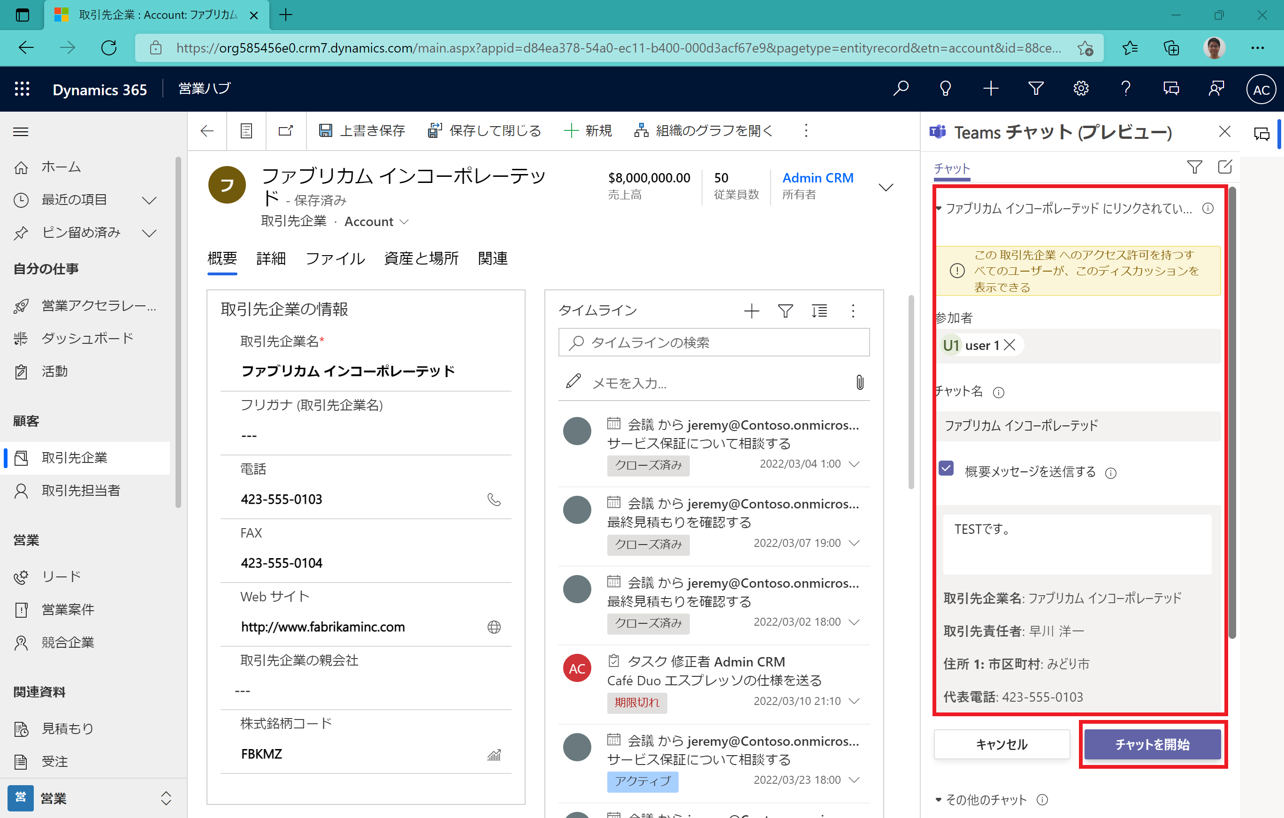Refresh the page in browser toolbar
Image resolution: width=1284 pixels, height=818 pixels.
109,48
